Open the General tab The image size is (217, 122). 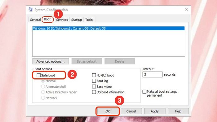pyautogui.click(x=35, y=20)
